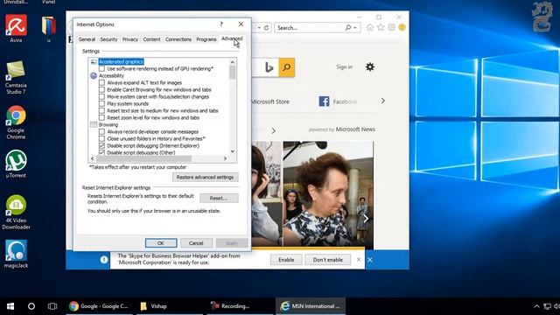Enable the Skype for Business Browser Helper add-on
Viewport: 560px width, 315px height.
point(286,260)
